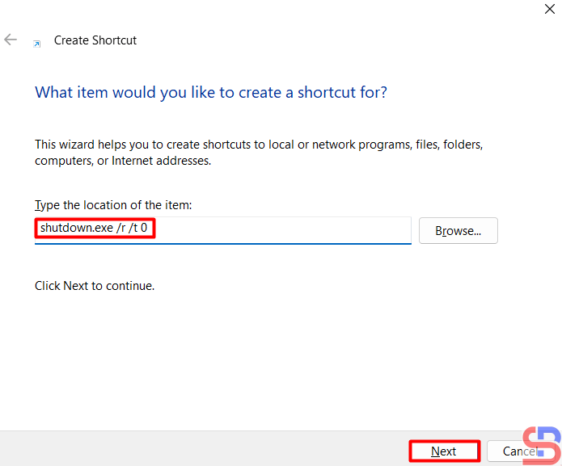Click the blue "What item would you like" heading
The height and width of the screenshot is (466, 562).
click(210, 92)
